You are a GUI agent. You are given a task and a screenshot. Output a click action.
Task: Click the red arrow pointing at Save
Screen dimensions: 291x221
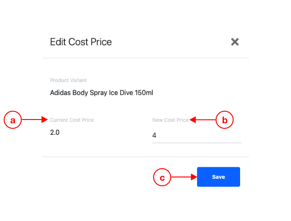184,177
